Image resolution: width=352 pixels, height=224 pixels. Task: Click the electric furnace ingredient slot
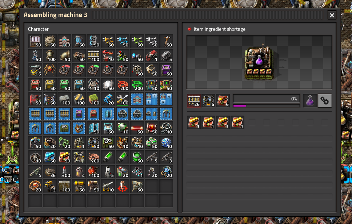click(208, 101)
